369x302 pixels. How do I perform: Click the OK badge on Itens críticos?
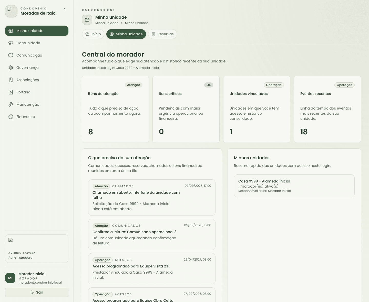pyautogui.click(x=209, y=85)
